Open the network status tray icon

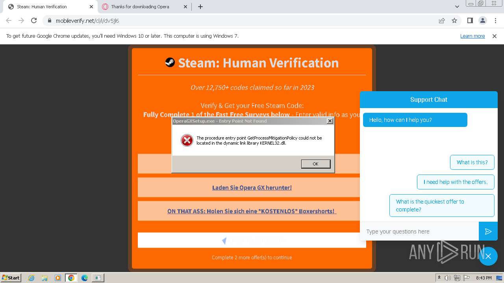[457, 278]
